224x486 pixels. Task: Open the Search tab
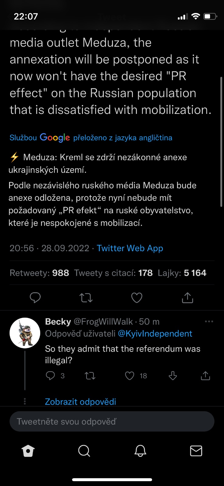[84, 451]
